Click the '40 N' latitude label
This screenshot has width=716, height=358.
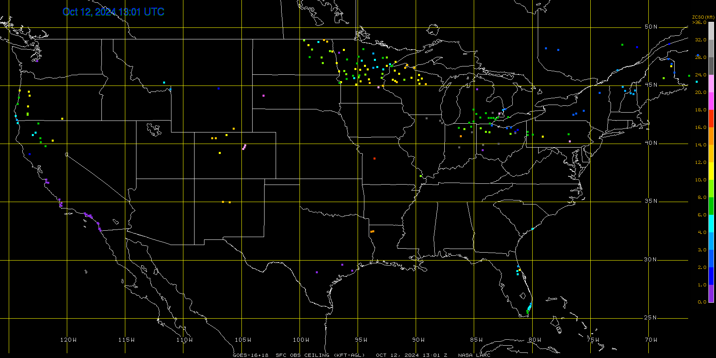click(651, 143)
